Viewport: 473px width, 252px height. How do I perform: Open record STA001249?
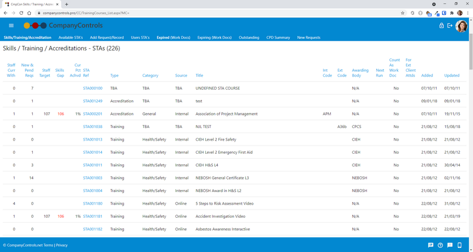(x=93, y=101)
